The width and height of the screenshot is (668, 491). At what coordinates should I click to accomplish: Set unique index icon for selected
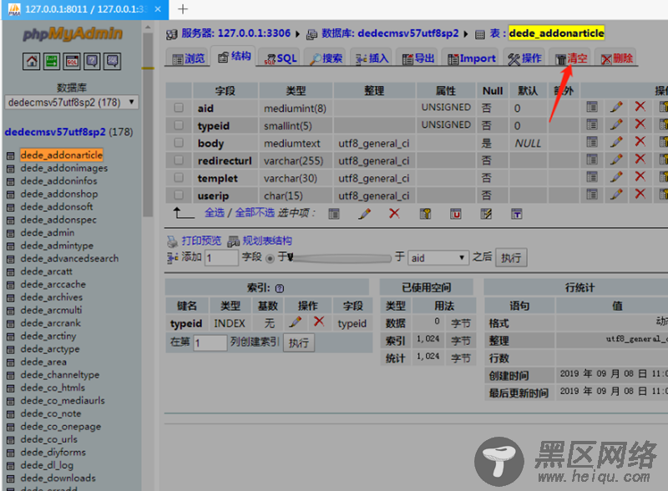click(x=455, y=214)
